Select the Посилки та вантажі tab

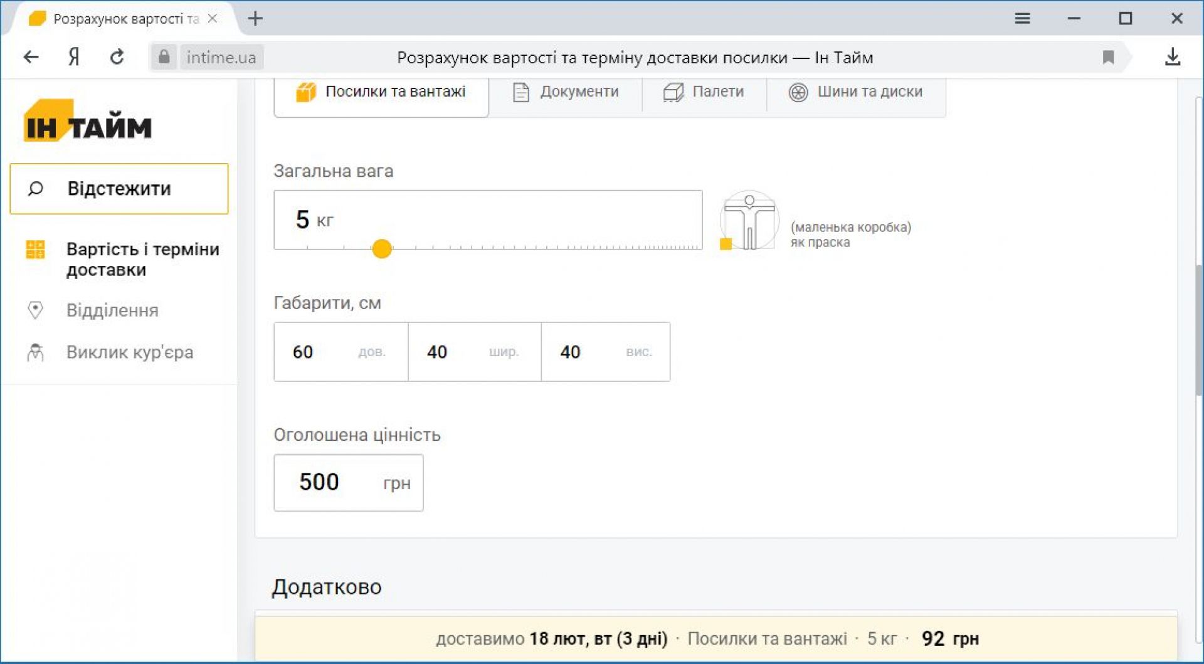pyautogui.click(x=381, y=92)
